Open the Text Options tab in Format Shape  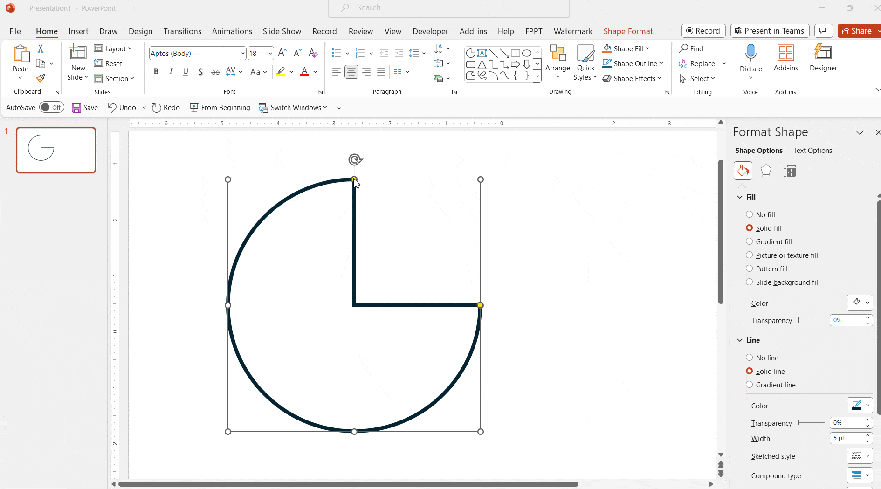pos(812,150)
